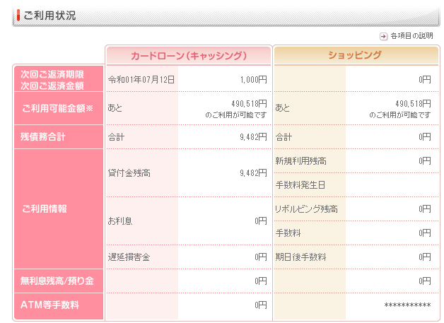The image size is (444, 323).
Task: Click the 0円 value beside 新規利用残高
Action: pyautogui.click(x=425, y=160)
